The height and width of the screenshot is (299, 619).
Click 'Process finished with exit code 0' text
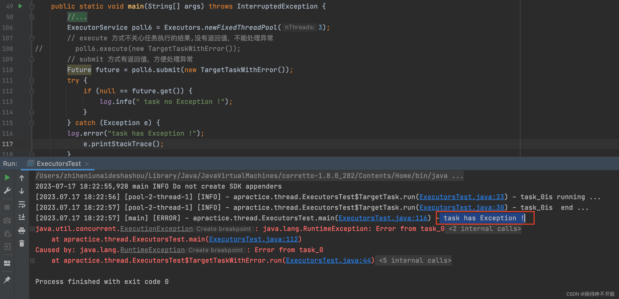pyautogui.click(x=102, y=282)
